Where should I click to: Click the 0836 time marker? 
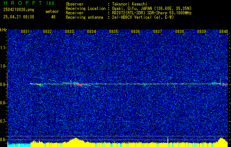point(136,32)
